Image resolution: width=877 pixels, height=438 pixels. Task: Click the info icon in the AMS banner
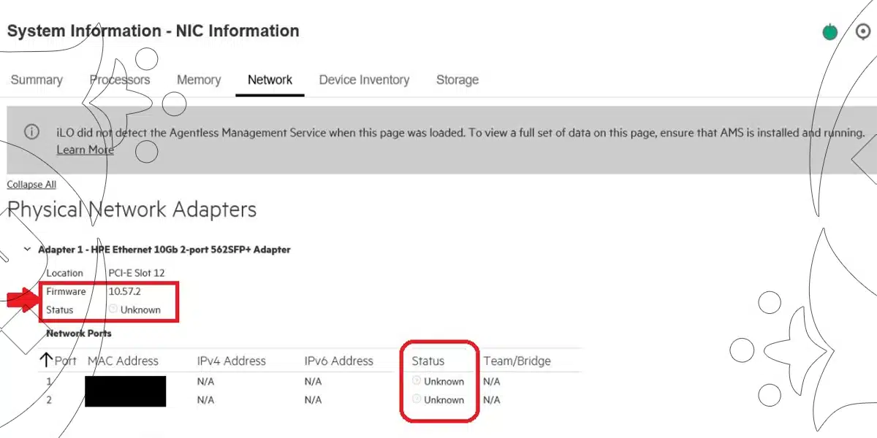31,132
